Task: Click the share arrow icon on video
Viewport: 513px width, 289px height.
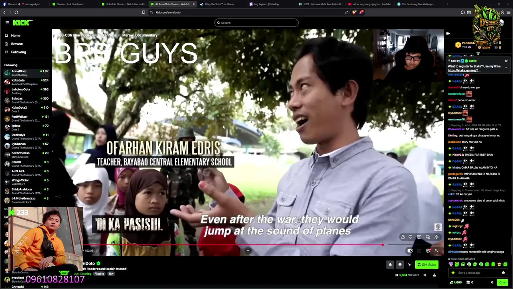Action: pos(436,237)
